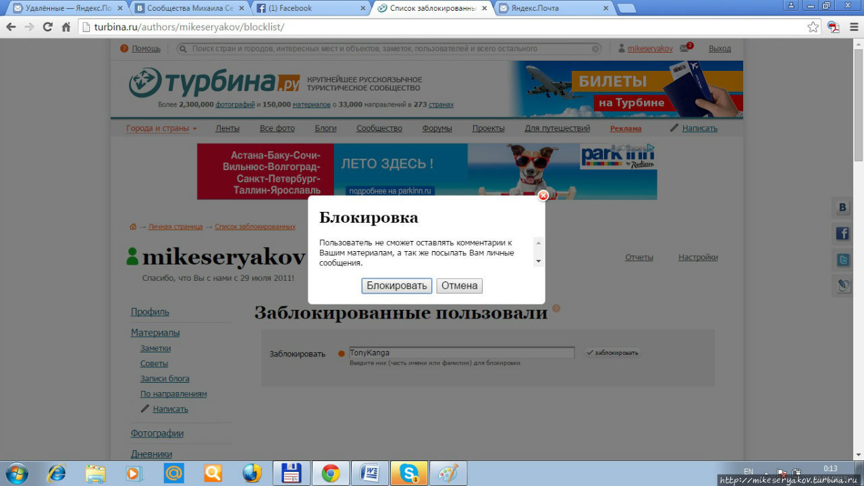Screen dimensions: 864x486
Task: Open Paint from the taskbar
Action: pyautogui.click(x=448, y=473)
